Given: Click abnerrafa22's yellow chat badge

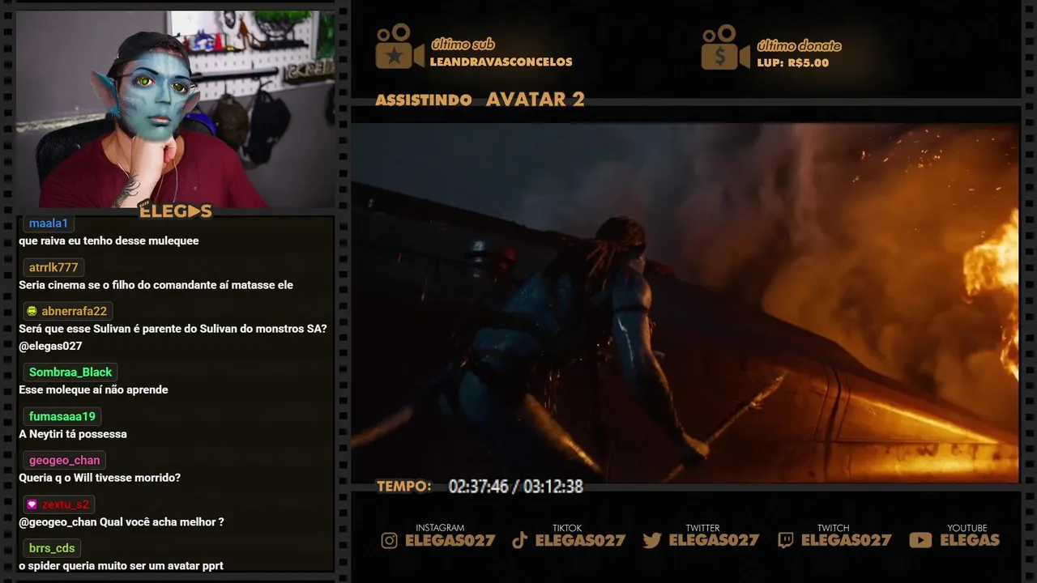Looking at the screenshot, I should tap(32, 312).
